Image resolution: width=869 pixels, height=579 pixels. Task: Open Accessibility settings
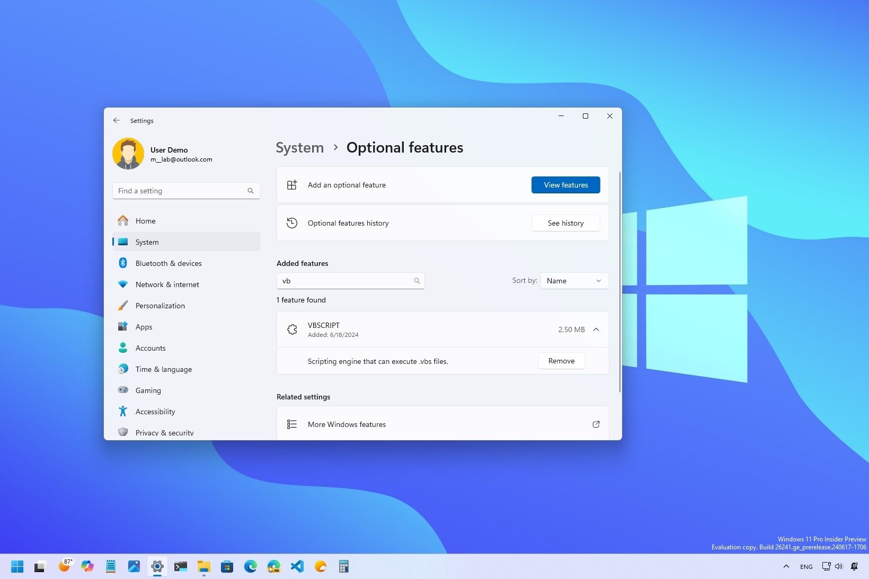[187, 412]
